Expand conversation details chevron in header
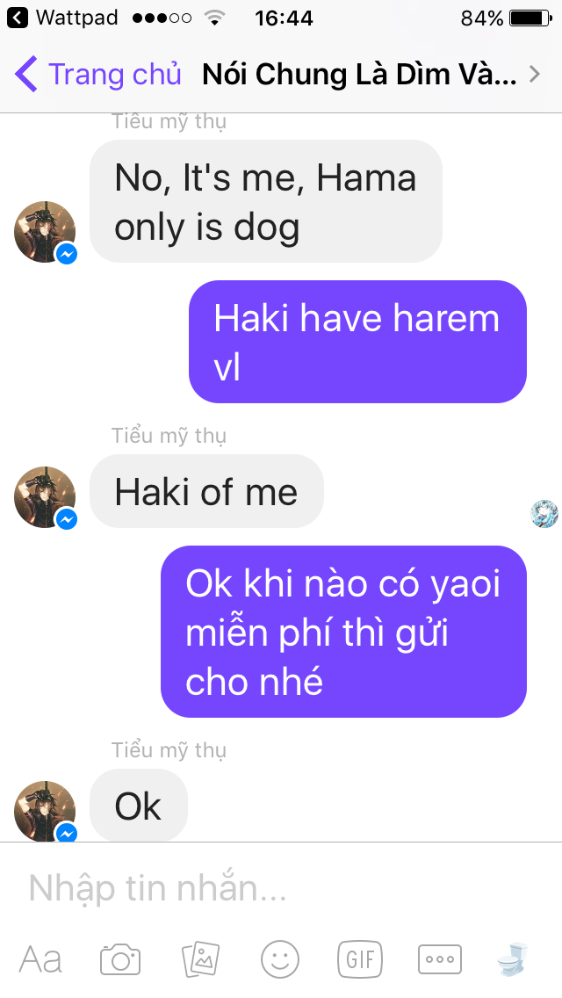The image size is (562, 998). tap(536, 75)
